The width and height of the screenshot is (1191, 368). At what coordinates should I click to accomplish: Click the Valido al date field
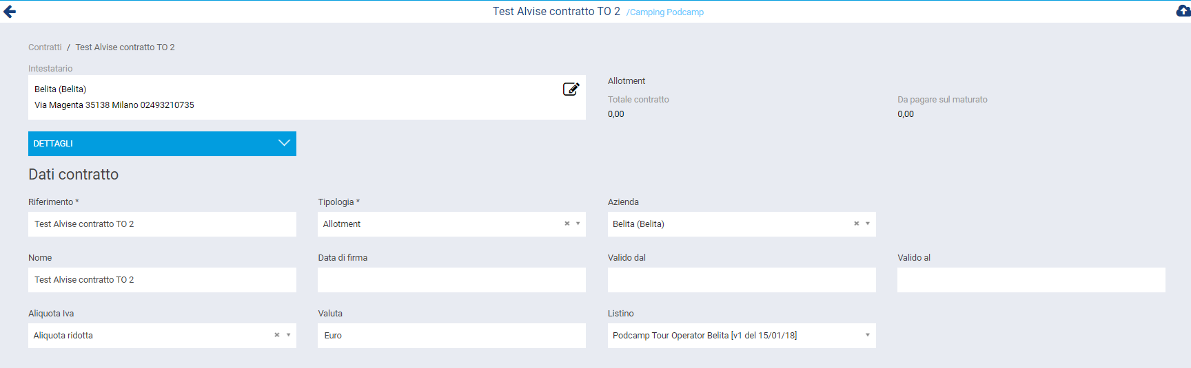click(1031, 280)
